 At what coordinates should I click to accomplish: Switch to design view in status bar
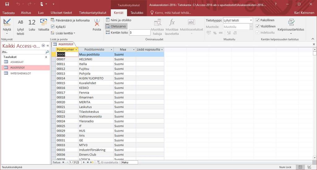(309, 167)
